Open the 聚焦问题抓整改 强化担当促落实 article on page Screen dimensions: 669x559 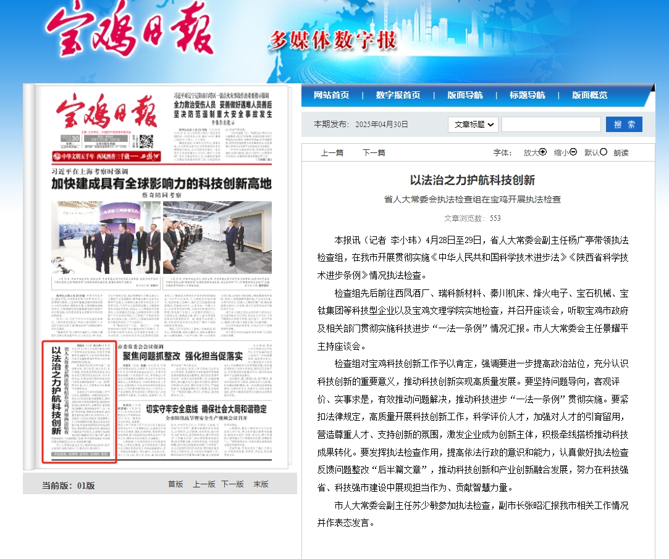point(183,356)
